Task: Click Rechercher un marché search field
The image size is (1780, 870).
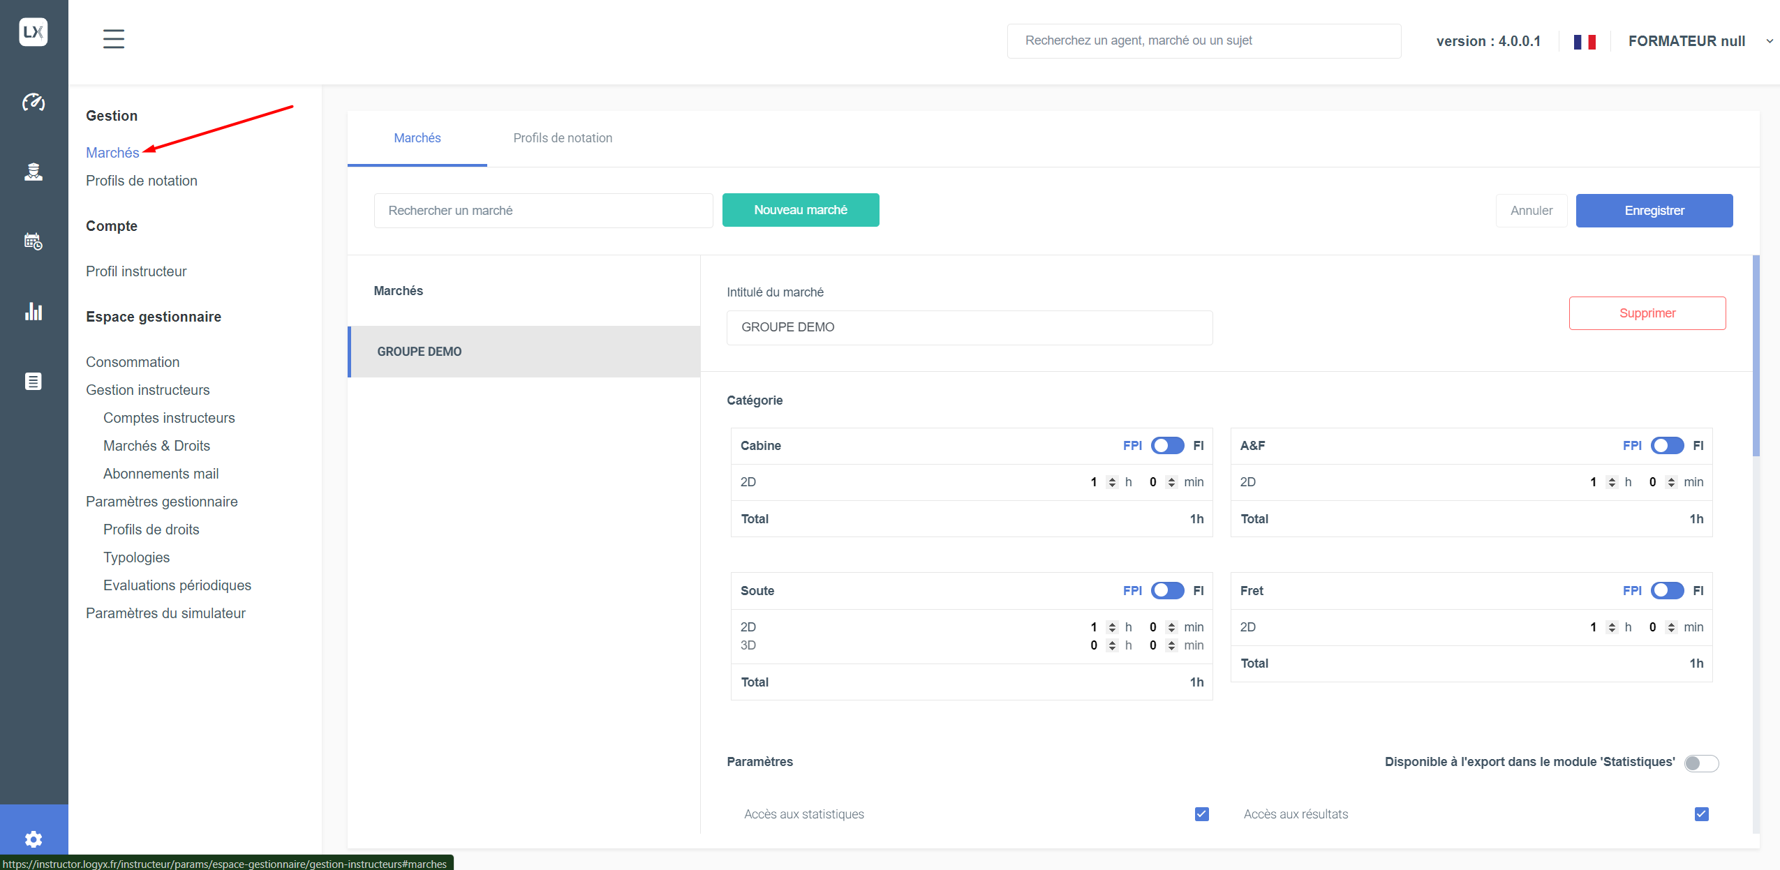Action: [544, 211]
